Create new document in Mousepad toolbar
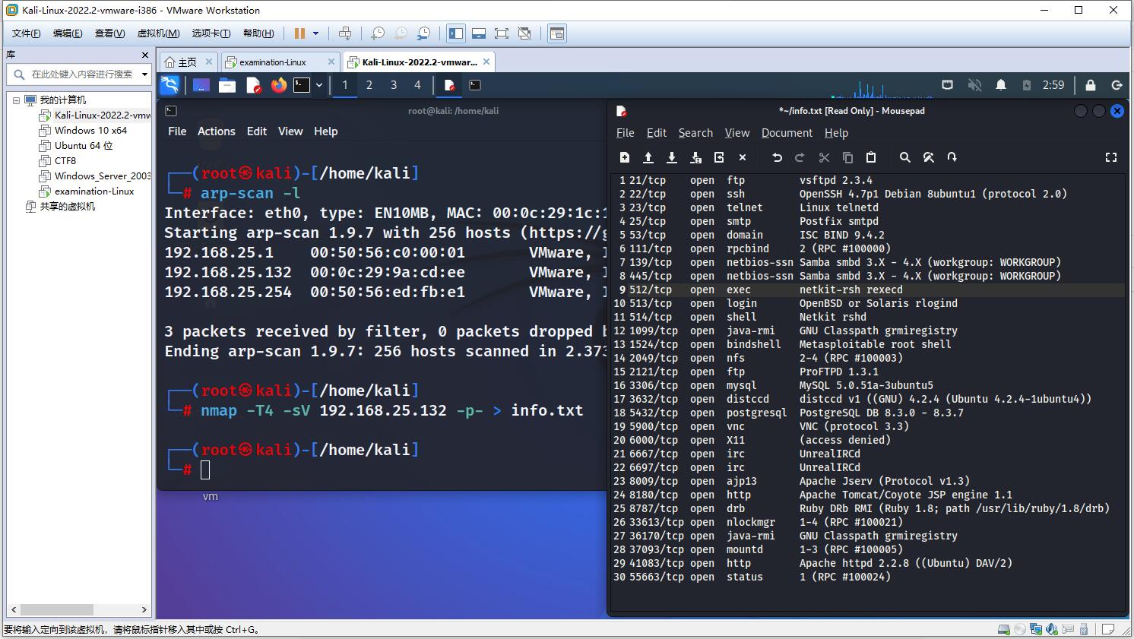Image resolution: width=1134 pixels, height=639 pixels. point(625,157)
